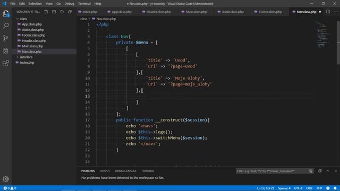Screen dimensions: 340x191
Task: Click the code minimap preview
Action: [x=323, y=34]
